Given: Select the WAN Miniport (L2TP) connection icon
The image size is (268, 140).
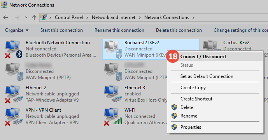Looking at the screenshot, I should coord(113,71).
